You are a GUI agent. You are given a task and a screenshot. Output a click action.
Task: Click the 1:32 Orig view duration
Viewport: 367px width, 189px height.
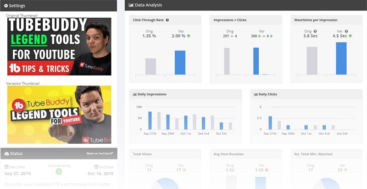click(230, 170)
